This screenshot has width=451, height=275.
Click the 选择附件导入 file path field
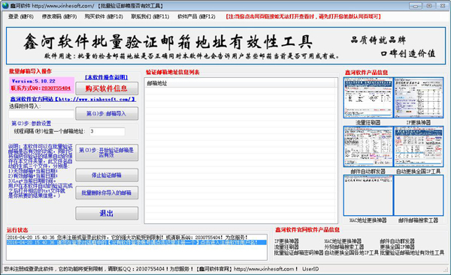pyautogui.click(x=41, y=114)
